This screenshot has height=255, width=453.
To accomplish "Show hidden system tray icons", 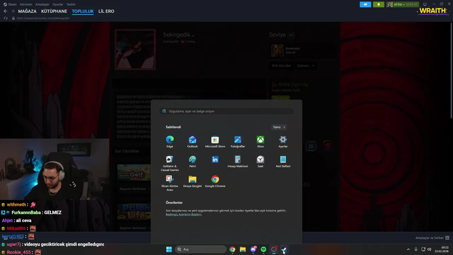I will (408, 249).
